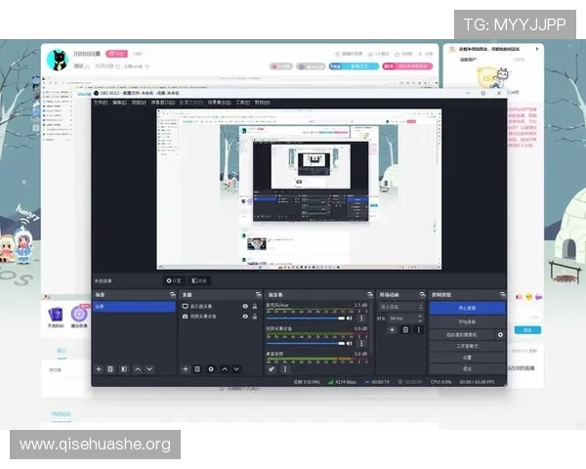Toggle visibility of 显示器采集 source
Screen dimensions: 586x469
[x=245, y=307]
